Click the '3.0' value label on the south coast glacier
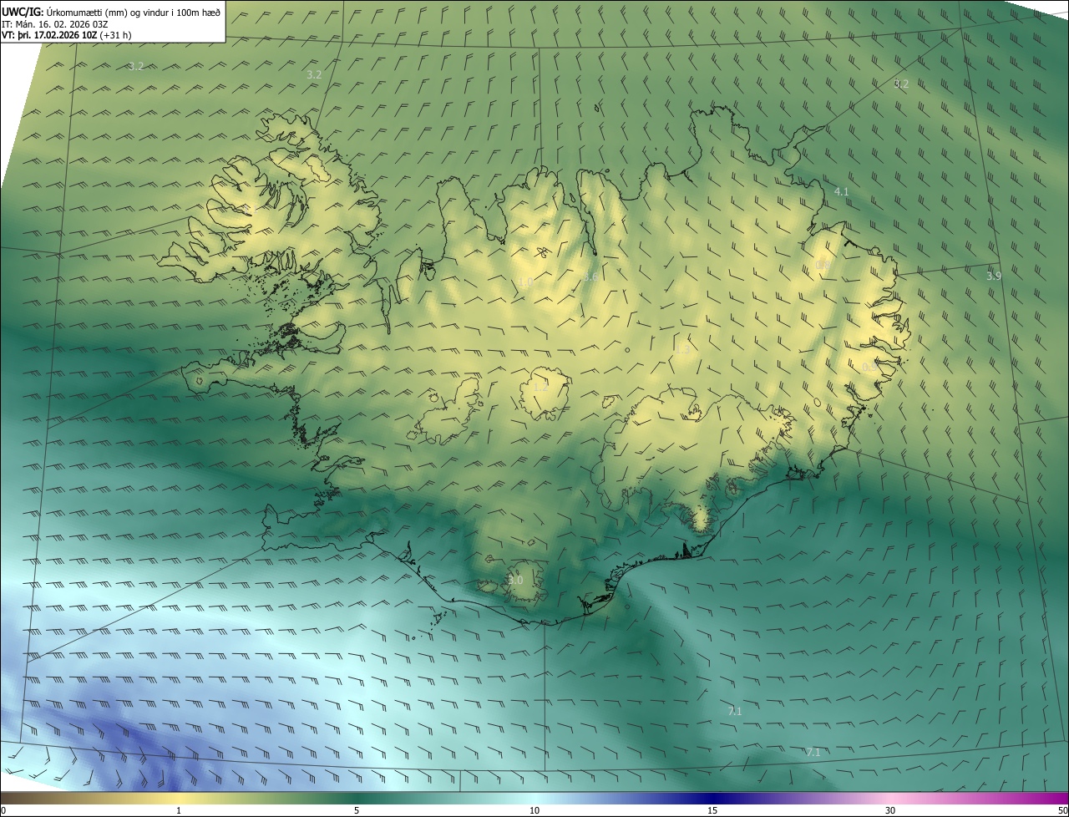1069x817 pixels. 515,580
